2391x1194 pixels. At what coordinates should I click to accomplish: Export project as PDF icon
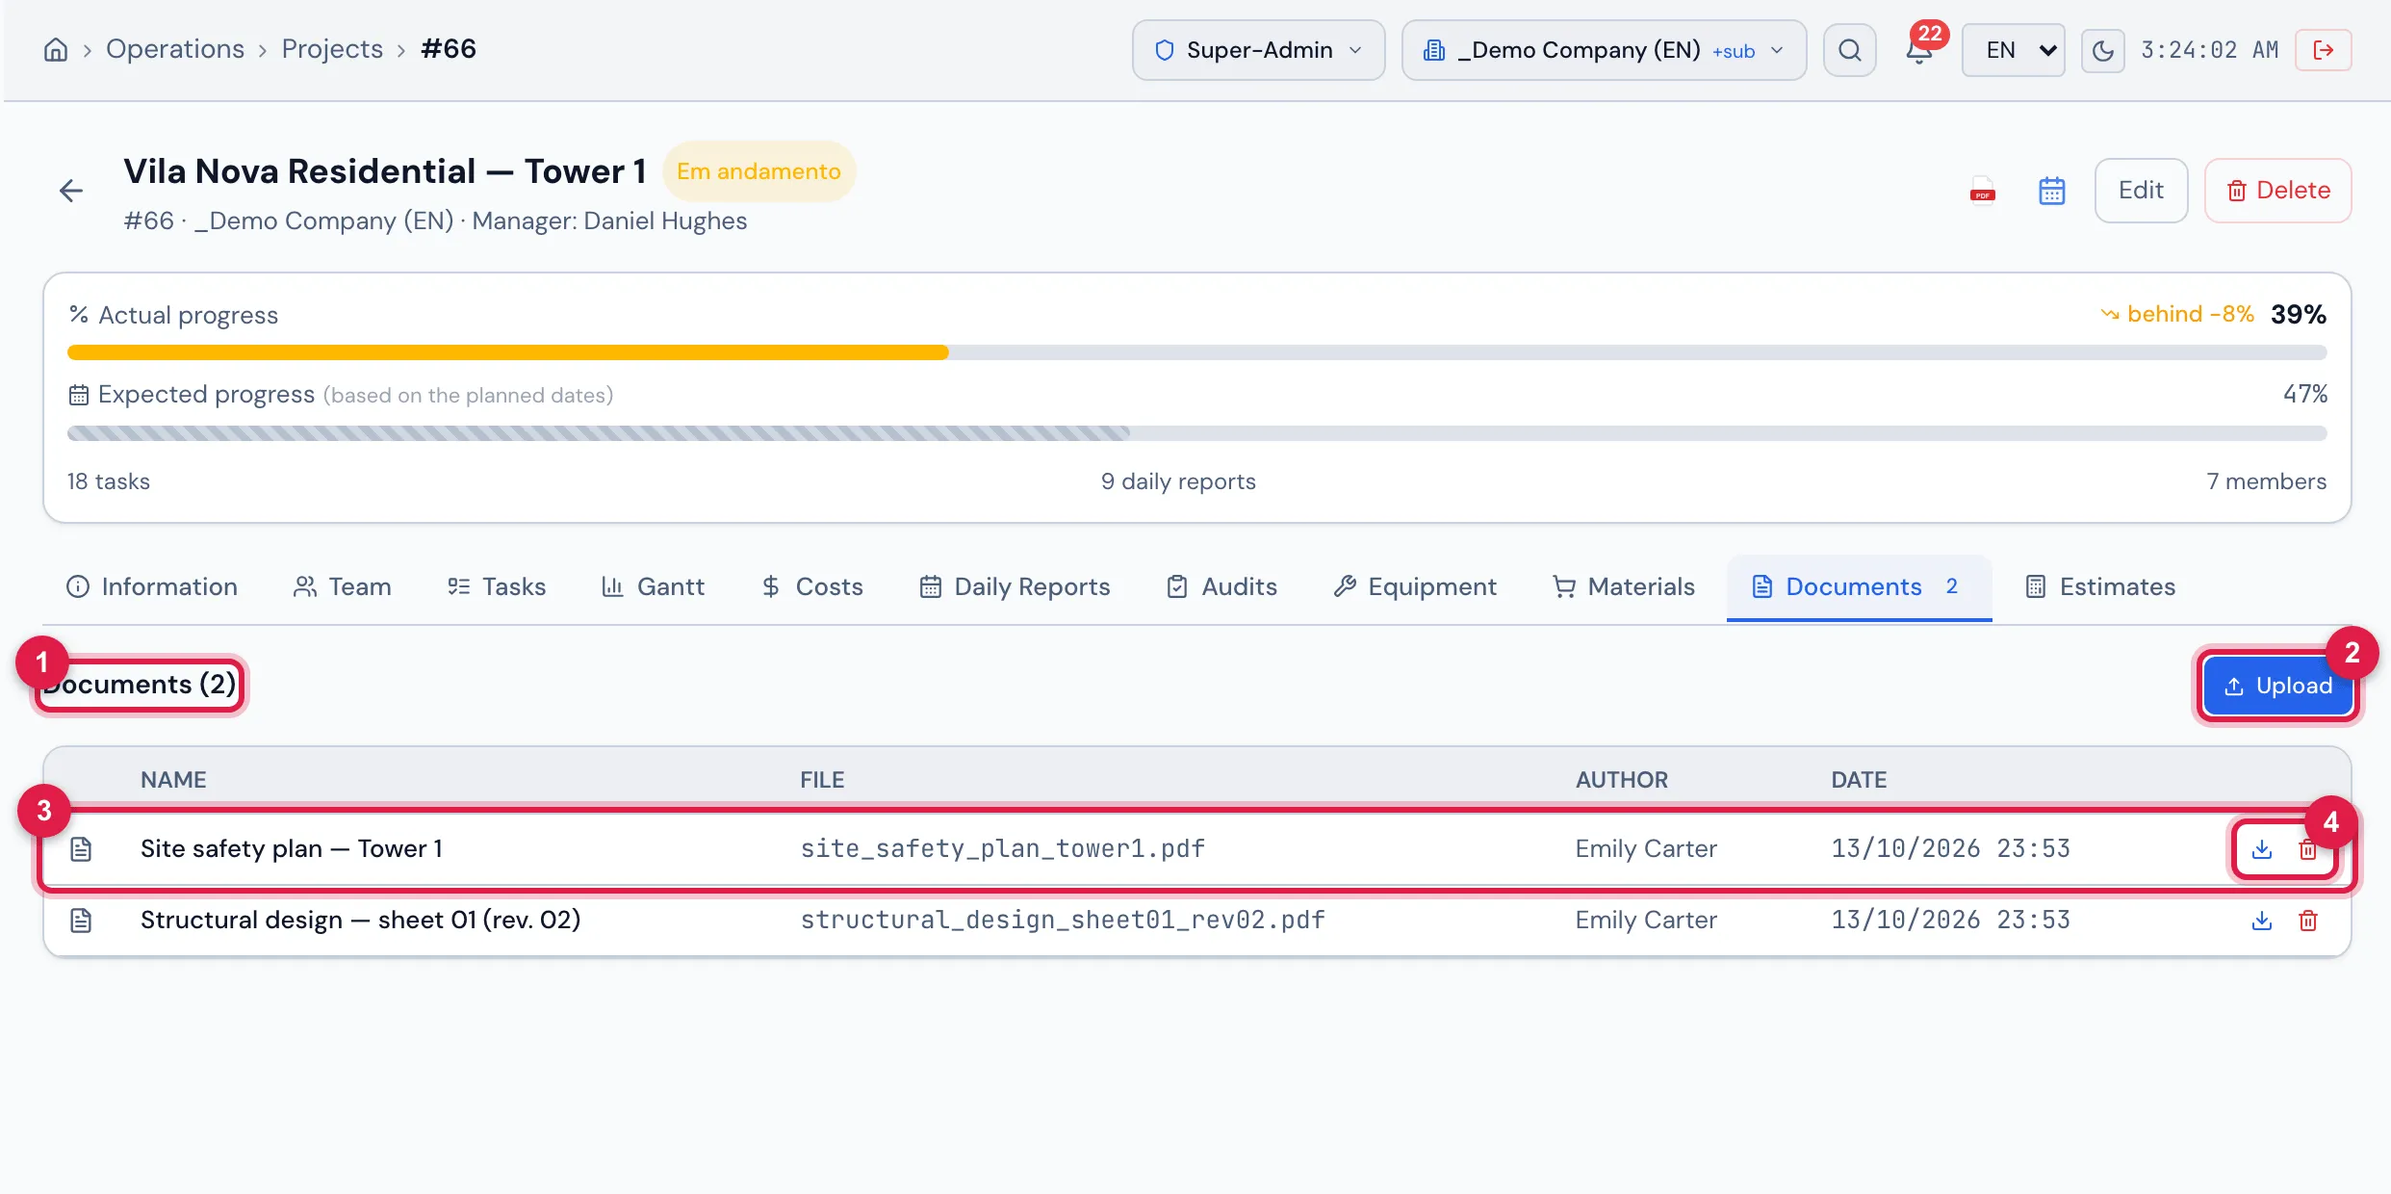(x=1983, y=191)
